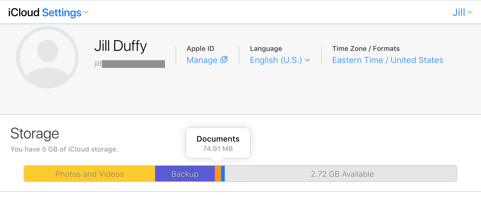Click the Storage section heading
The height and width of the screenshot is (204, 481).
[35, 134]
